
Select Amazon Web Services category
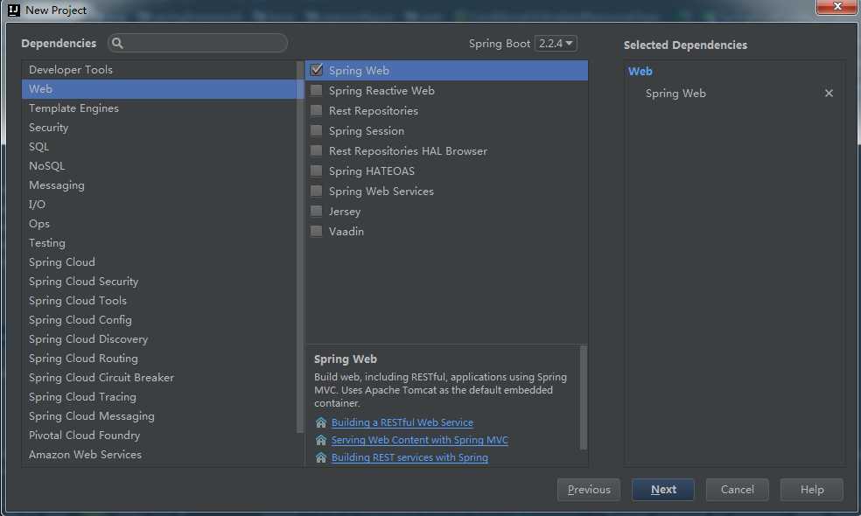tap(159, 454)
